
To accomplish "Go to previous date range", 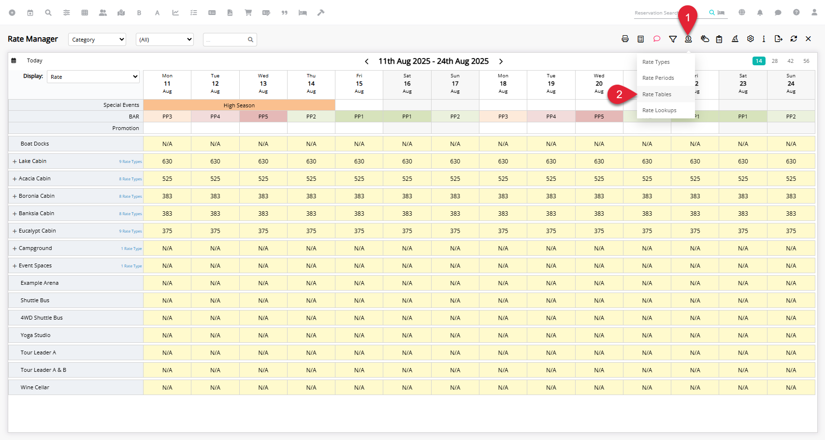I will pyautogui.click(x=367, y=61).
